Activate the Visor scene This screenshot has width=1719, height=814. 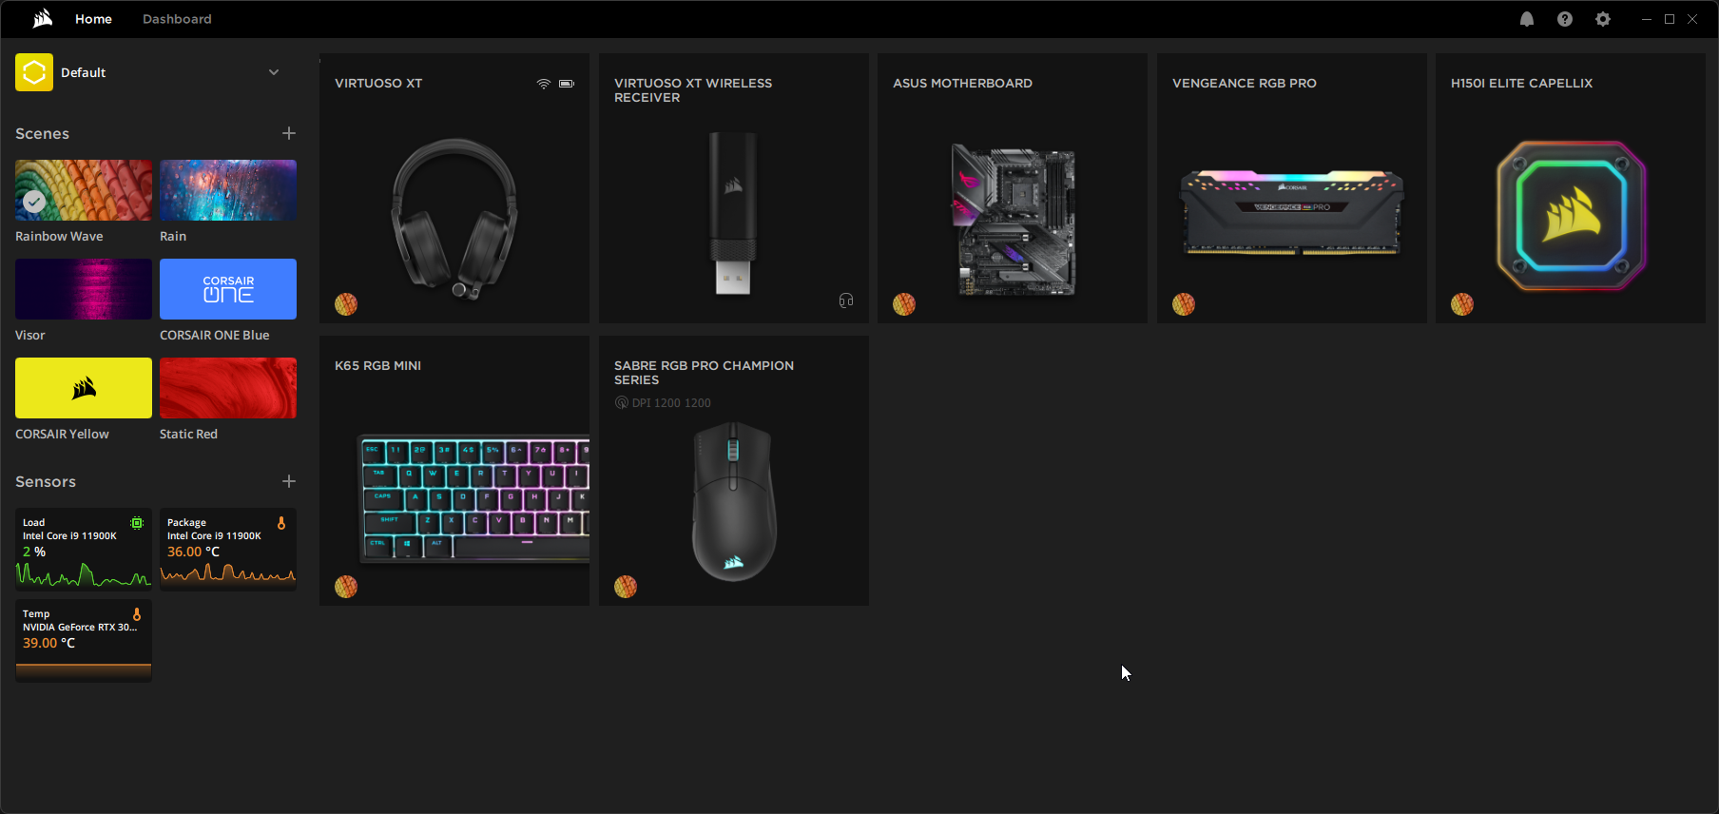tap(84, 289)
